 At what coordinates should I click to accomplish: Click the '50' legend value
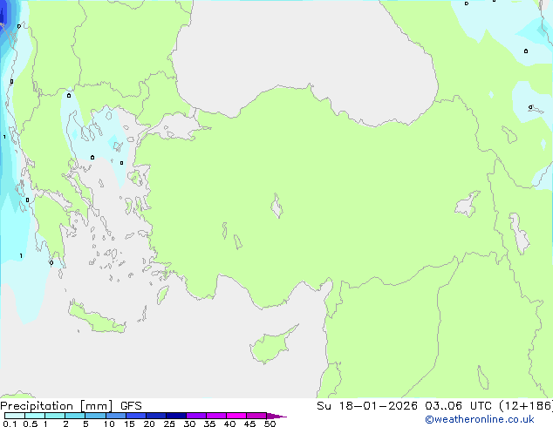tap(270, 424)
